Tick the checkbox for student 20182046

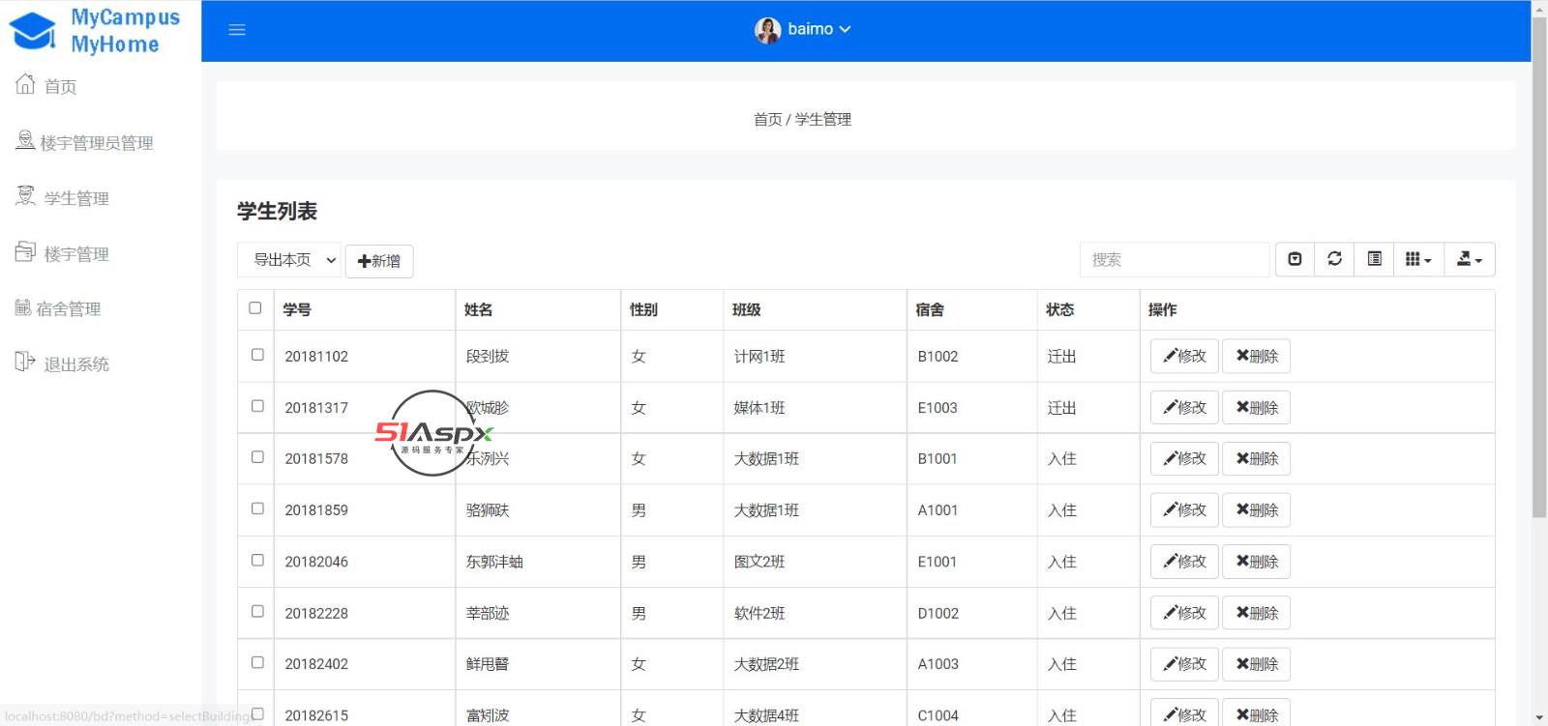pyautogui.click(x=257, y=561)
